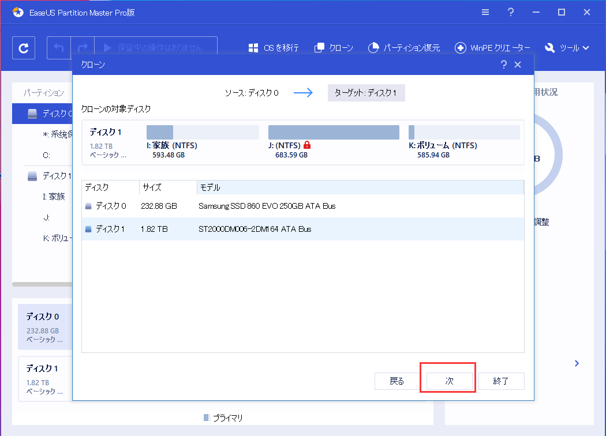Image resolution: width=606 pixels, height=436 pixels.
Task: Click EaseUS app logo icon
Action: point(18,12)
